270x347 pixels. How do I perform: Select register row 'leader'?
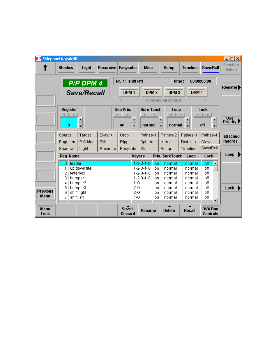[136, 163]
